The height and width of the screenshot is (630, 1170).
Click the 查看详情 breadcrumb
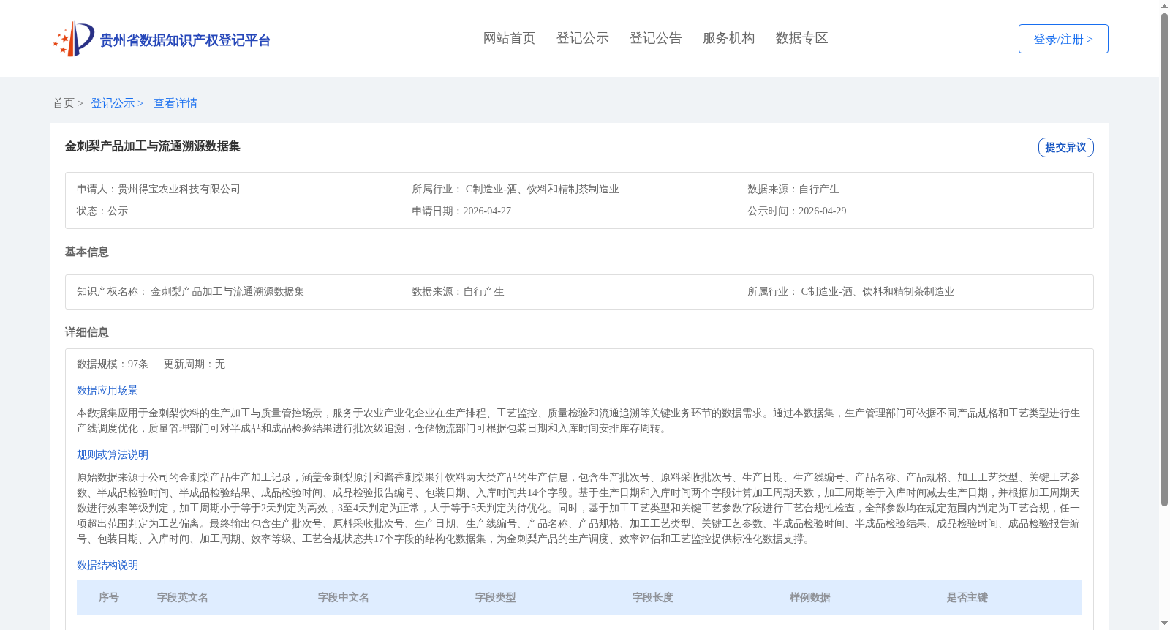point(175,103)
